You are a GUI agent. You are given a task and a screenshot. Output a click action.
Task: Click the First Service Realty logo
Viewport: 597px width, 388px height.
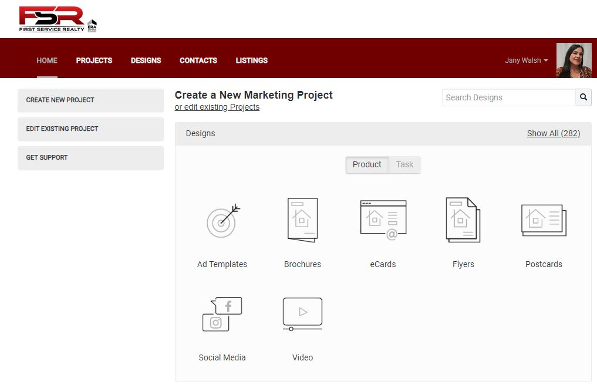[58, 19]
